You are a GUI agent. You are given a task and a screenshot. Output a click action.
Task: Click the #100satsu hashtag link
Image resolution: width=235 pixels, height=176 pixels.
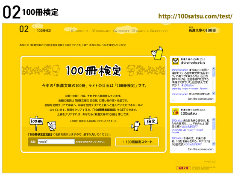coord(188,85)
